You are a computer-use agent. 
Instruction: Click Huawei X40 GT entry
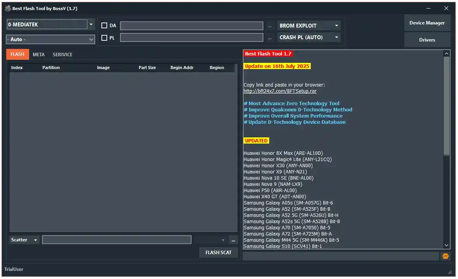[x=275, y=197]
